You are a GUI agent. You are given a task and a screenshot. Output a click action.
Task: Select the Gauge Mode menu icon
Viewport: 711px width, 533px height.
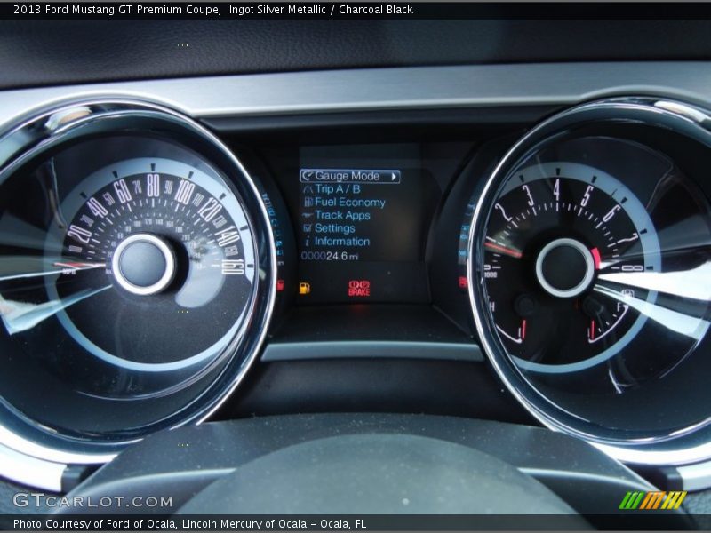point(307,175)
